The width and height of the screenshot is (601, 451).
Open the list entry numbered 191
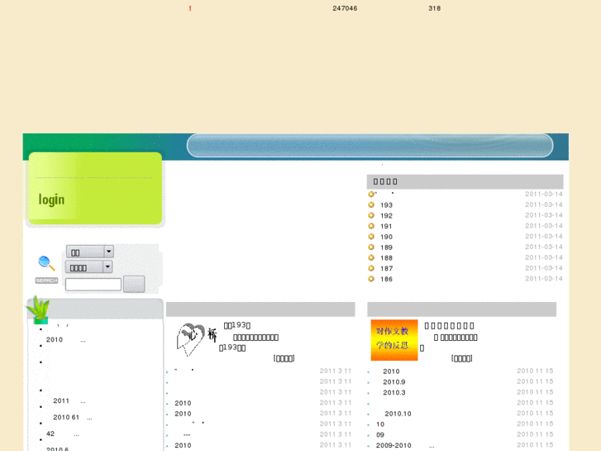(386, 227)
